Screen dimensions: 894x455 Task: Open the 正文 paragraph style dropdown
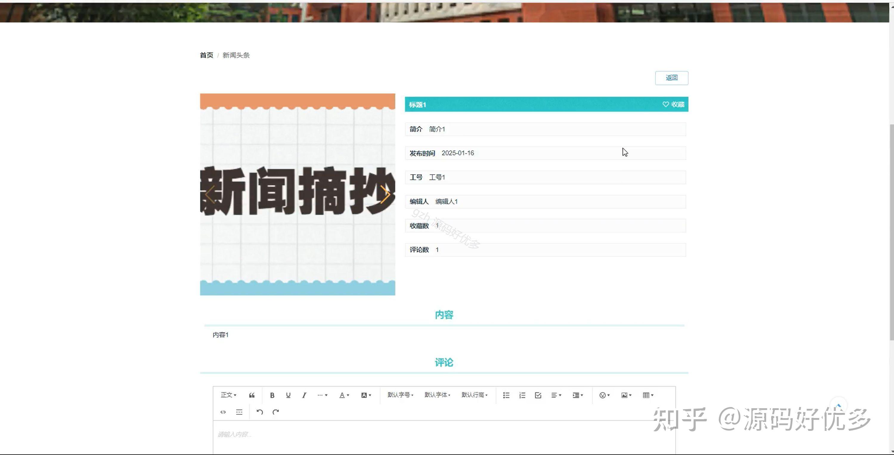(x=228, y=395)
